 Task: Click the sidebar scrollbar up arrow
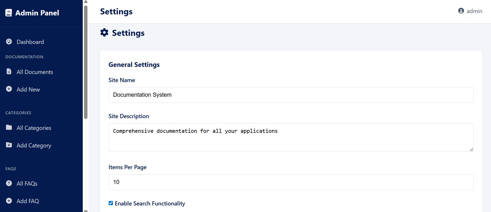point(86,2)
